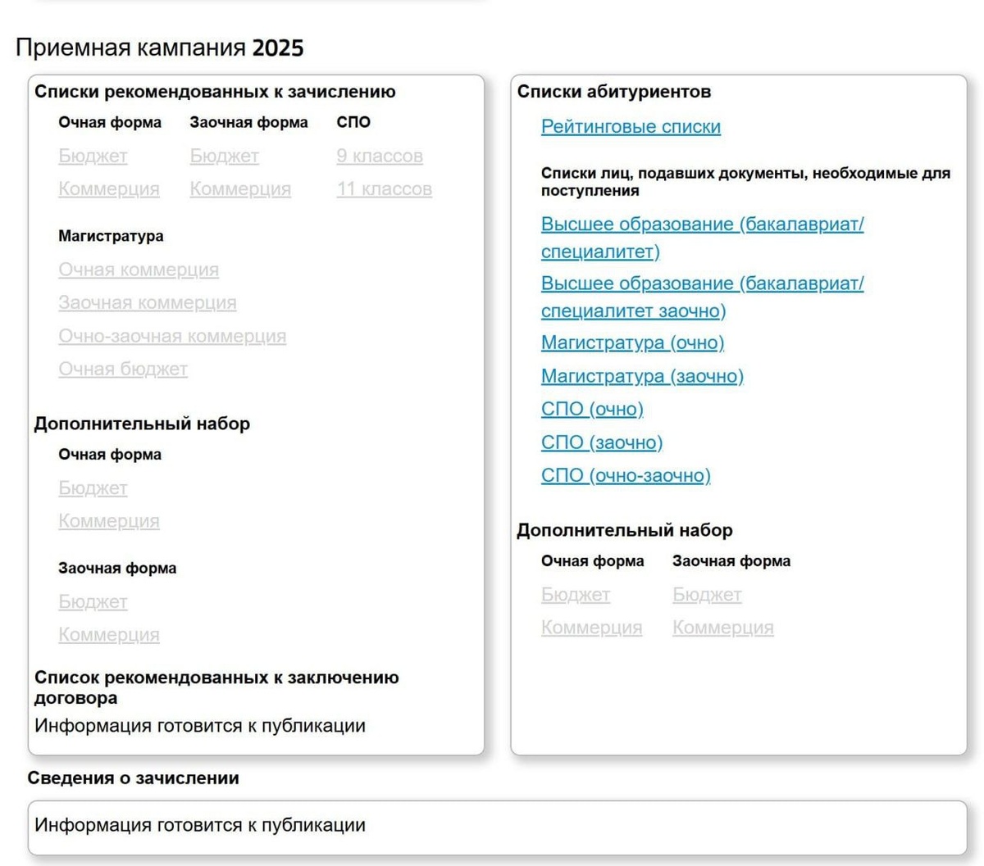Open Заочная коммерция under Магистратура

click(x=148, y=303)
